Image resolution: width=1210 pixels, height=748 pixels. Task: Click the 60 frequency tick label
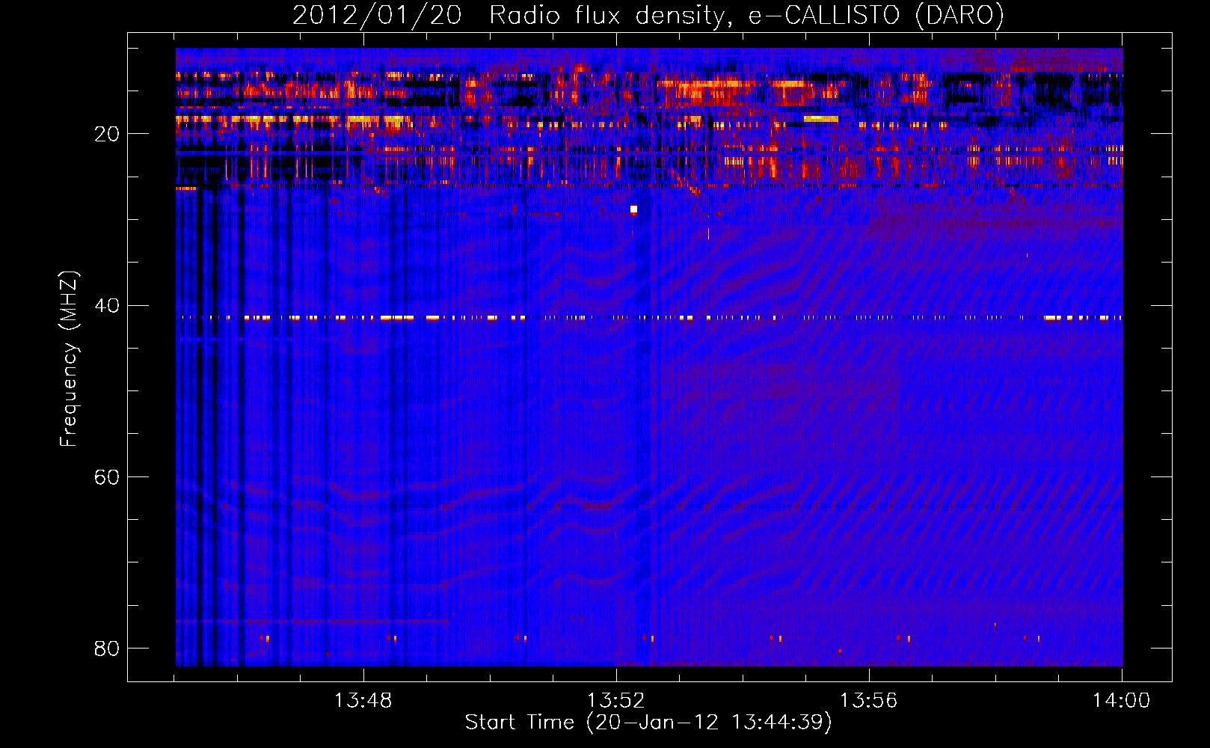point(107,476)
